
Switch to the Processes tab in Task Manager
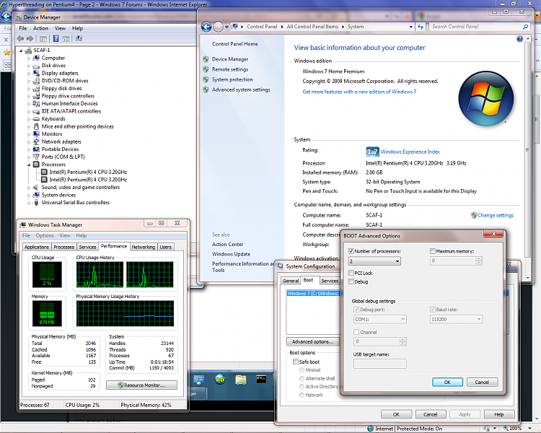point(63,247)
